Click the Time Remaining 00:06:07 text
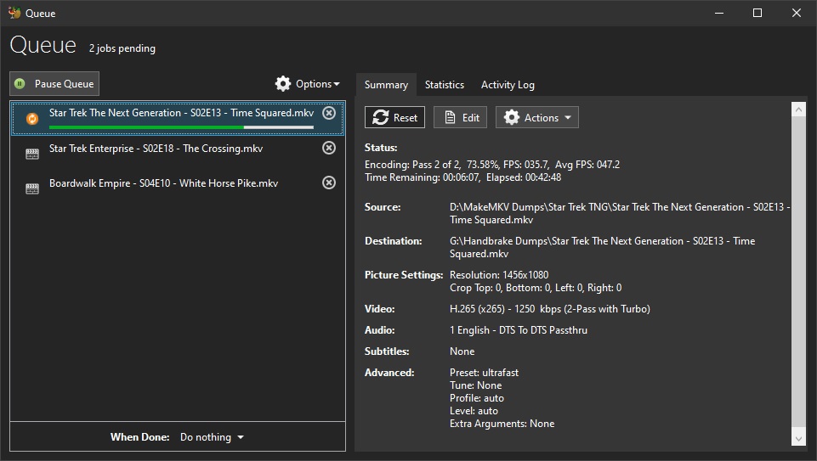 coord(423,177)
